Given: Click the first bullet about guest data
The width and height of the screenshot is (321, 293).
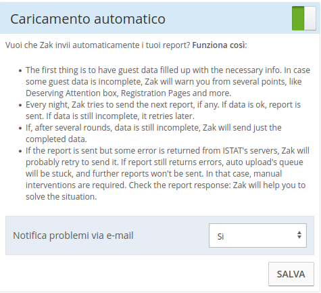Looking at the screenshot, I should coord(168,82).
